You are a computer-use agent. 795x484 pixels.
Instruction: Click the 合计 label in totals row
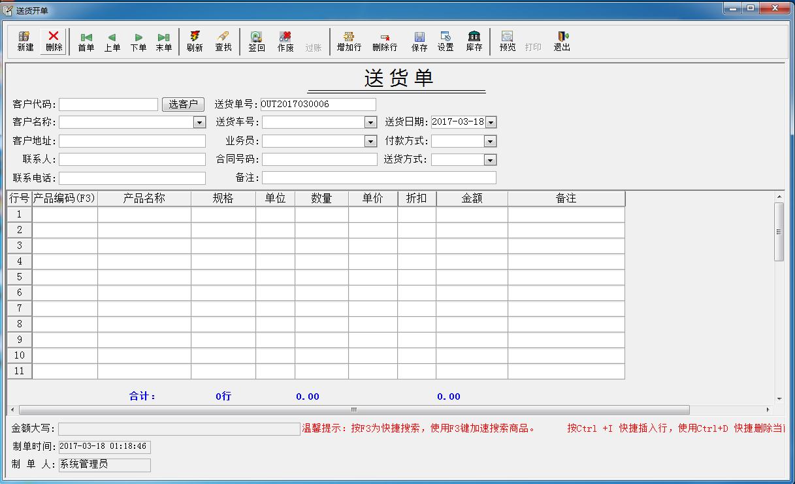pyautogui.click(x=142, y=396)
